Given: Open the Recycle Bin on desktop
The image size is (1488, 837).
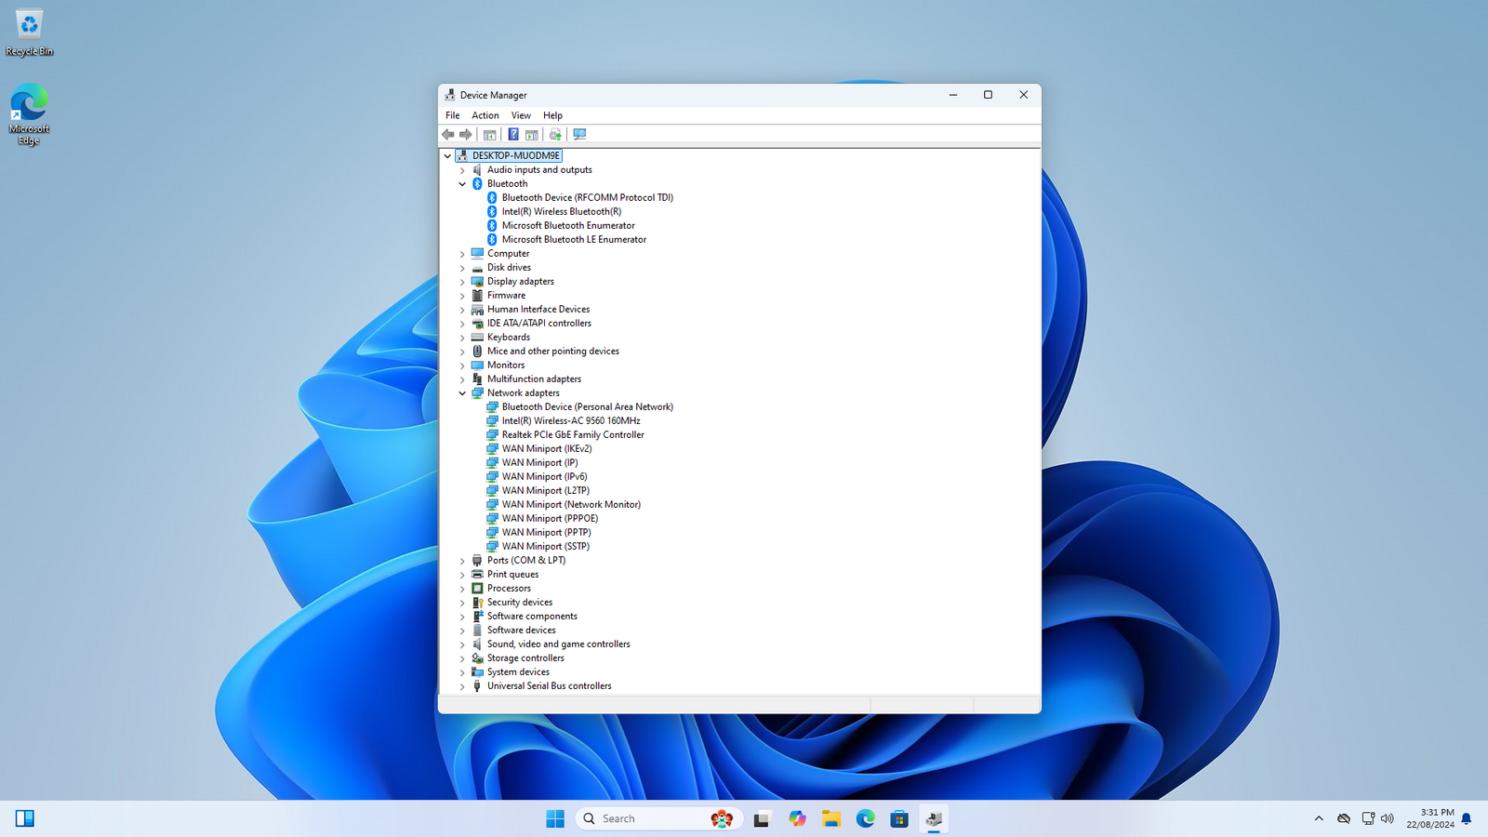Looking at the screenshot, I should pos(29,33).
